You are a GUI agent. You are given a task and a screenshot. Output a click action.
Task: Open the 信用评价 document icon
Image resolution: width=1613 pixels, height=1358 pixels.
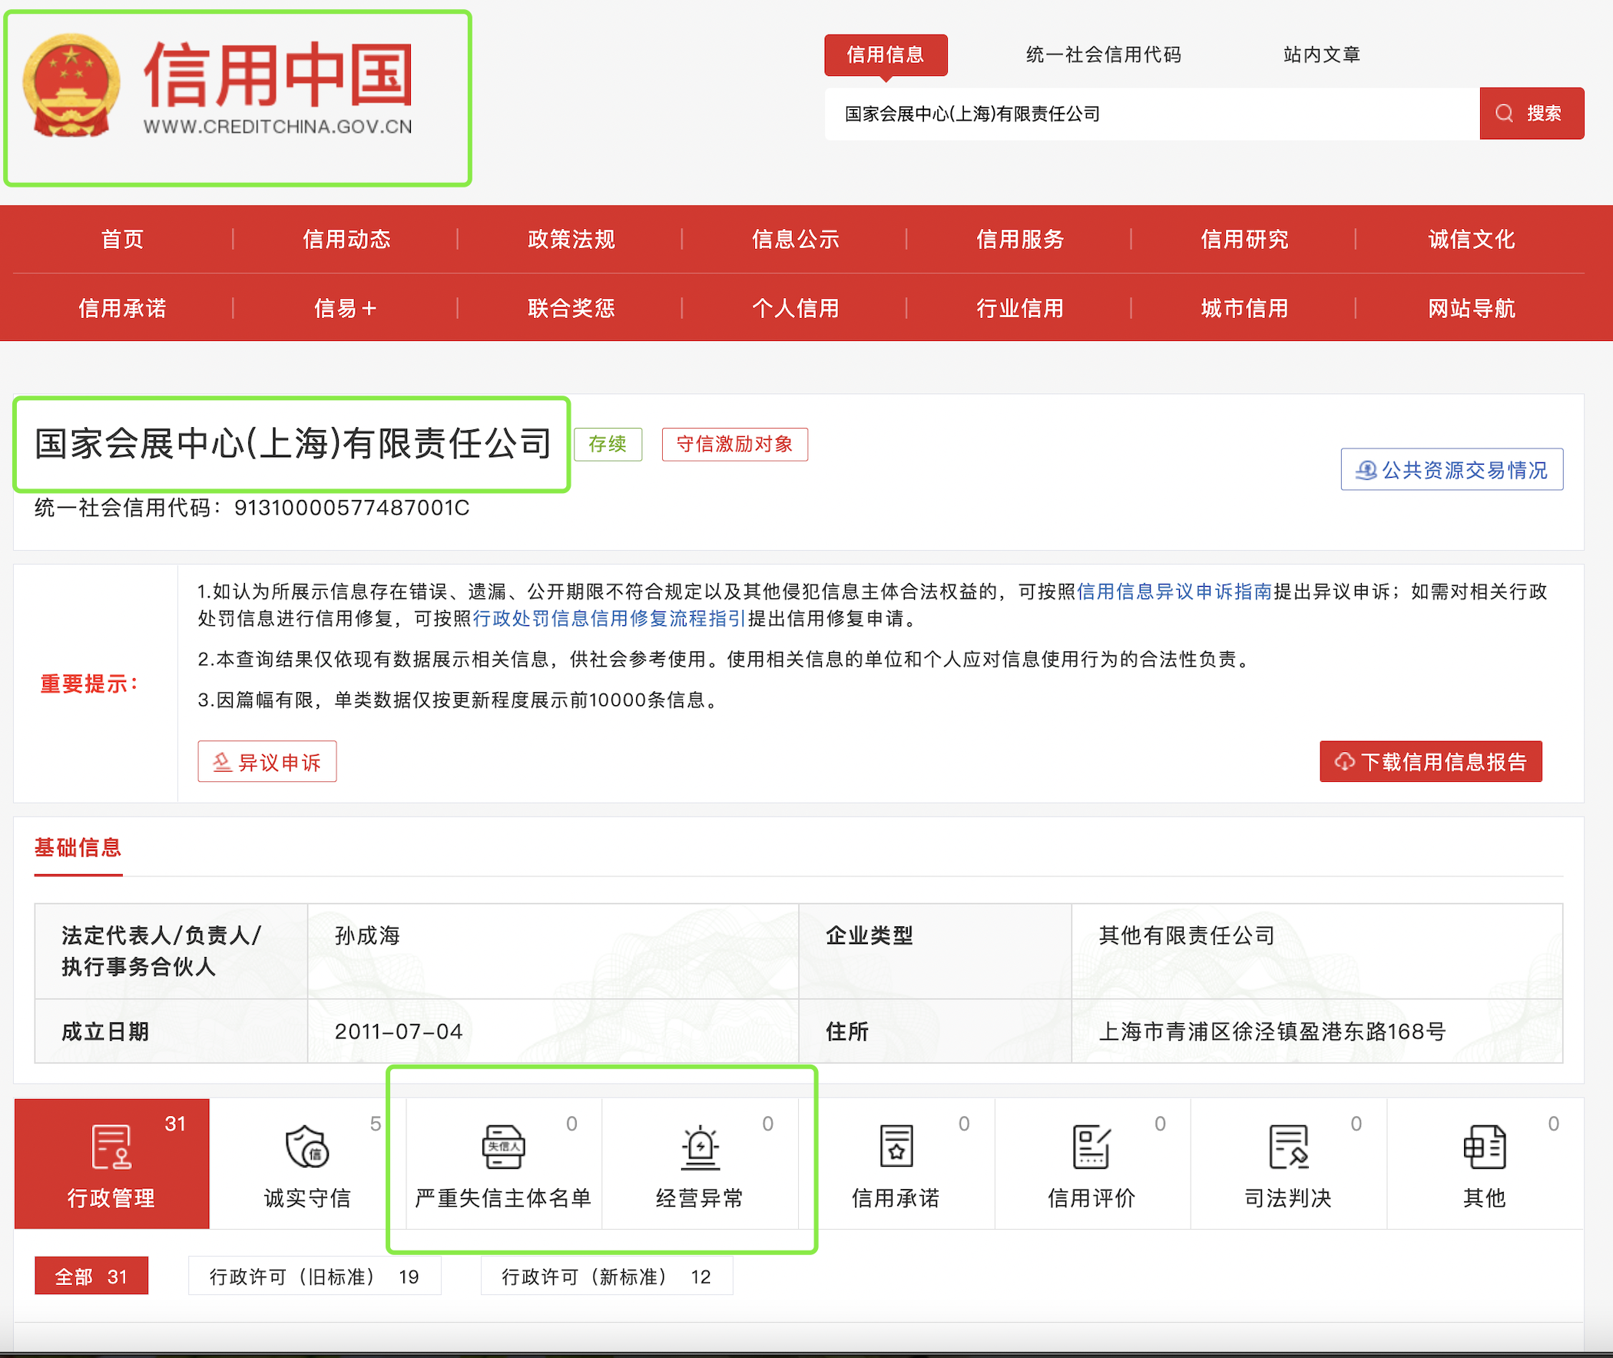point(1091,1147)
